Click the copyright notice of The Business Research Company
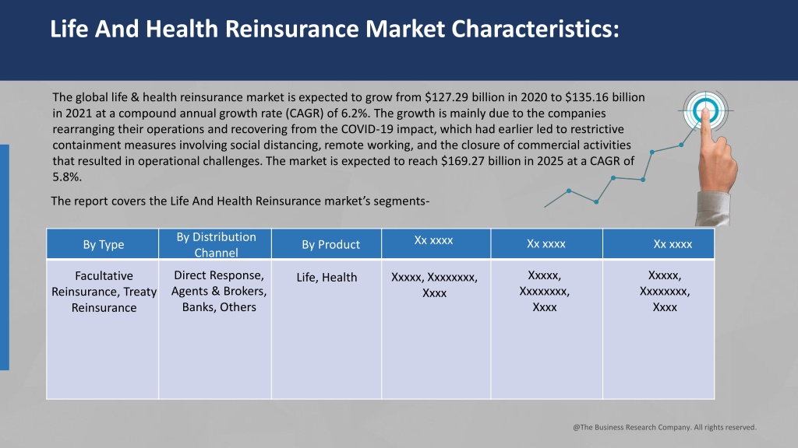798x448 pixels. (x=665, y=427)
